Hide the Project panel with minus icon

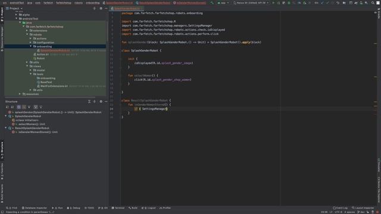tap(106, 8)
